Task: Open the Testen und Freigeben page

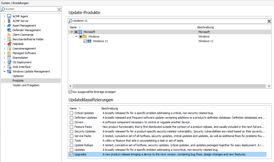Action: click(x=26, y=85)
